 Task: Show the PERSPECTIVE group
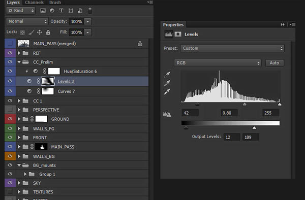[10, 110]
